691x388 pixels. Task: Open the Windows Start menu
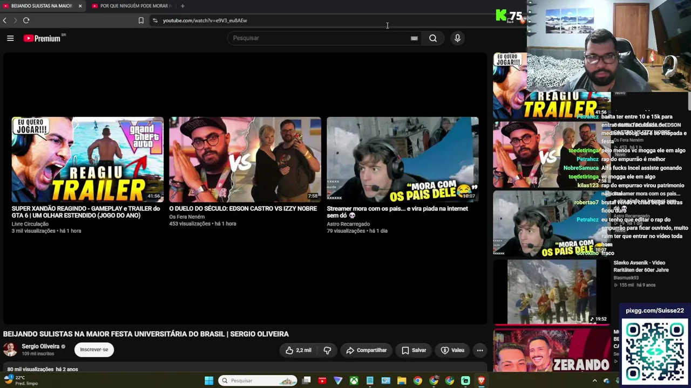(x=209, y=380)
